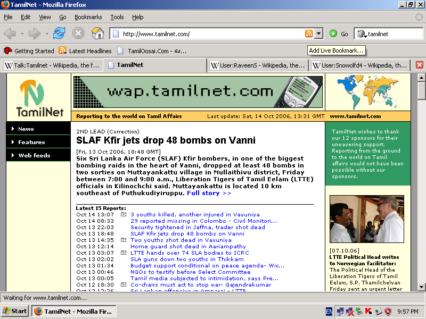Open the View menu

click(45, 17)
